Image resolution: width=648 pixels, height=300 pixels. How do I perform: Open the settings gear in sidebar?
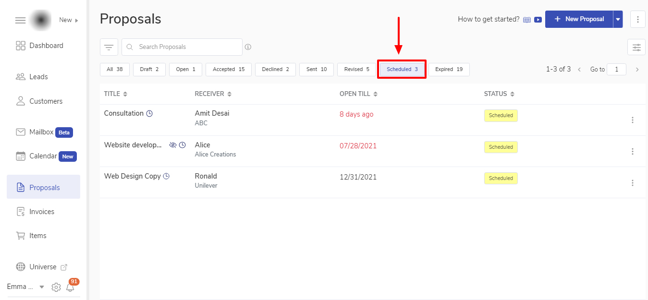[56, 287]
